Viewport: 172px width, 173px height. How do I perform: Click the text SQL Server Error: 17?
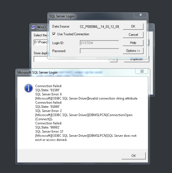[49, 131]
